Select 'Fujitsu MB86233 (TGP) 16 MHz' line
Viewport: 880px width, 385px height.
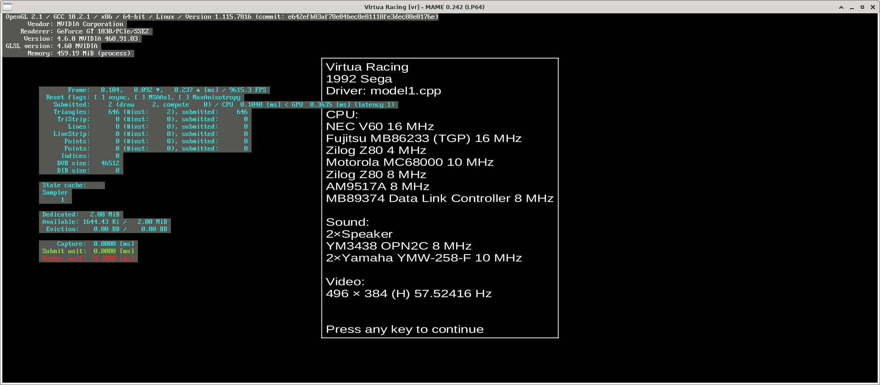click(423, 138)
